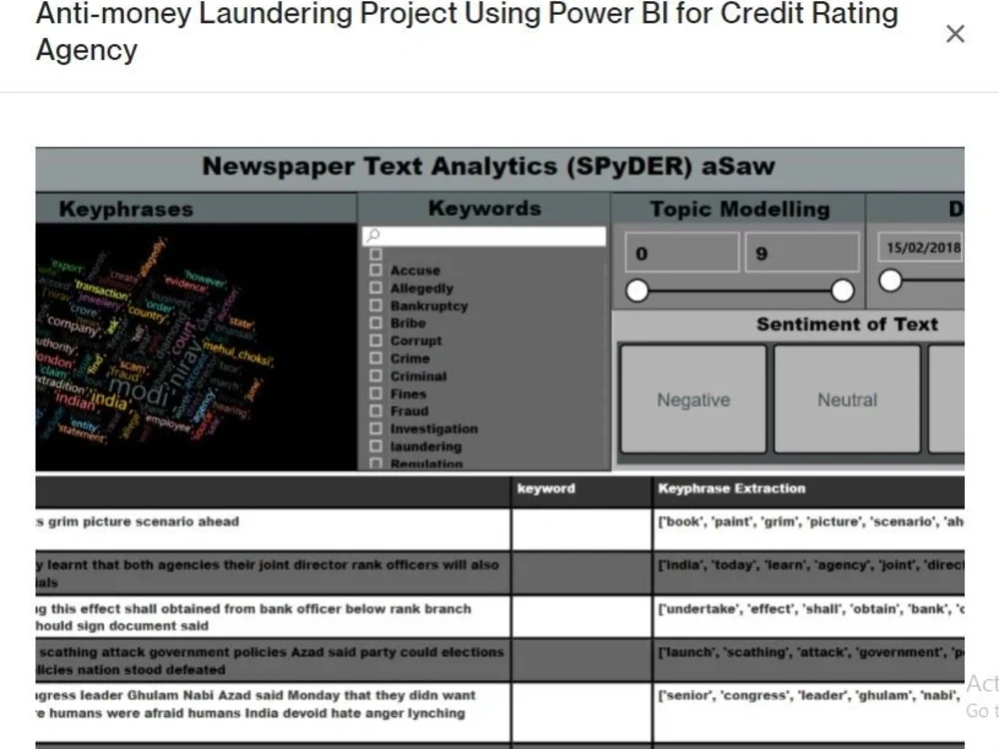Click keyphrase cell starting with 'launch', 'scathing'
This screenshot has height=749, width=999.
point(809,660)
